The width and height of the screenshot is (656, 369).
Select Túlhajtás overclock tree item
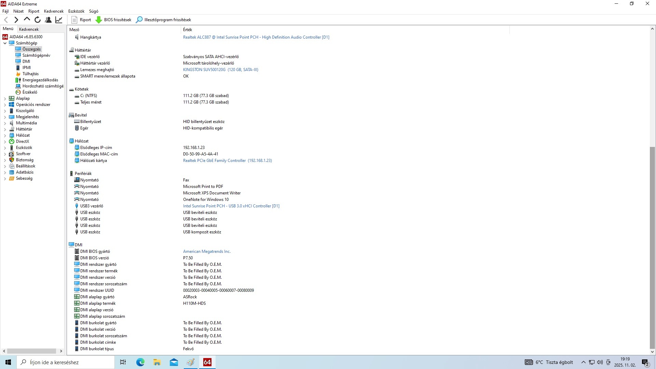tap(30, 74)
